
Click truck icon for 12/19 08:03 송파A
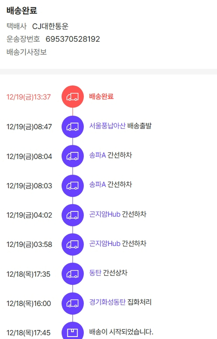73,186
